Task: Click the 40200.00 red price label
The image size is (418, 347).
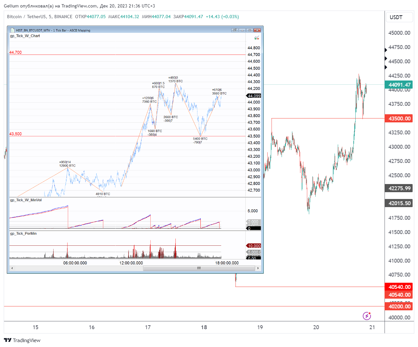Action: coord(399,306)
